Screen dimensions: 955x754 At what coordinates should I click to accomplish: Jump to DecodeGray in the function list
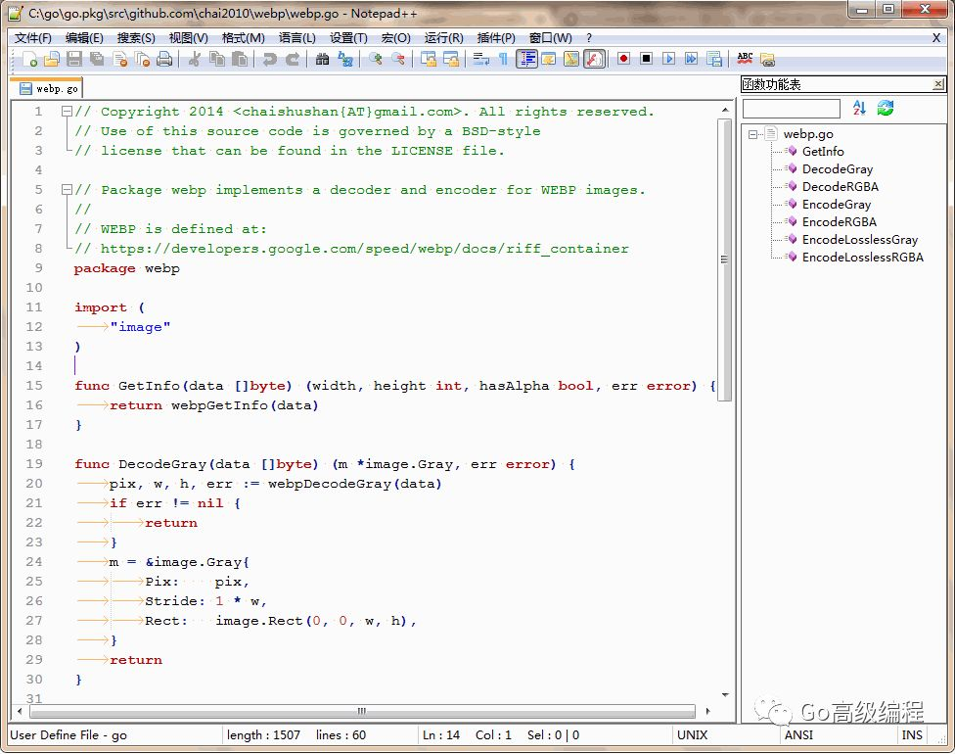point(837,168)
